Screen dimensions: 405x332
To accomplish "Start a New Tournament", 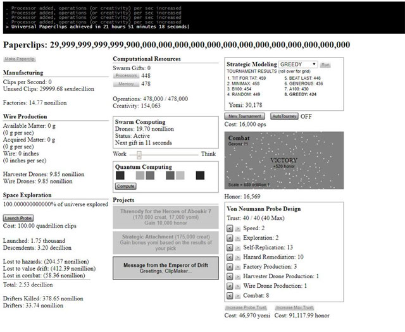I will click(x=245, y=116).
